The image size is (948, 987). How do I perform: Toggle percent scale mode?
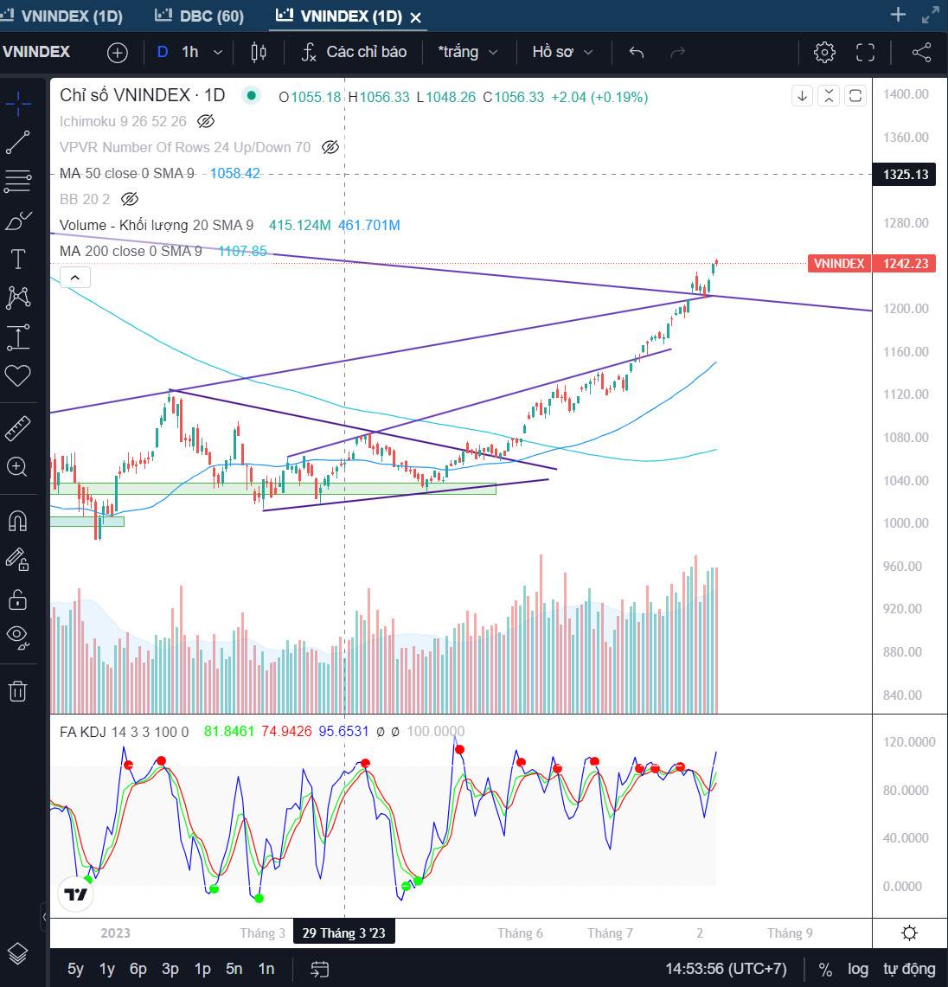[825, 970]
